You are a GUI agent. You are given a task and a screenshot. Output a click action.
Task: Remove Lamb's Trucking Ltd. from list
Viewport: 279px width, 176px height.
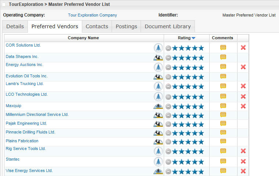pyautogui.click(x=243, y=86)
